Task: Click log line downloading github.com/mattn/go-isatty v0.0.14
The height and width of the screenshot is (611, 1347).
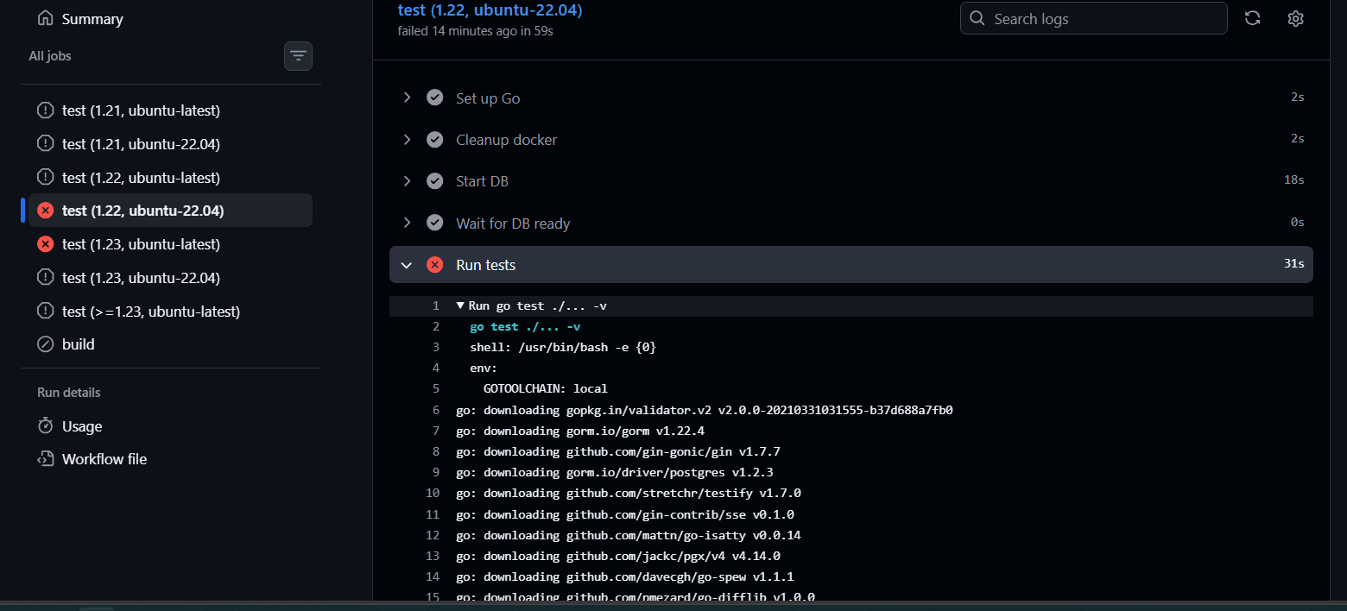Action: (x=629, y=535)
